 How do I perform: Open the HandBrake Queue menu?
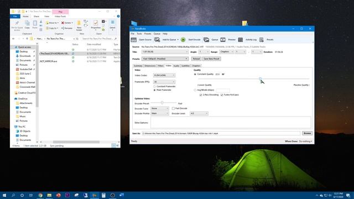157,34
